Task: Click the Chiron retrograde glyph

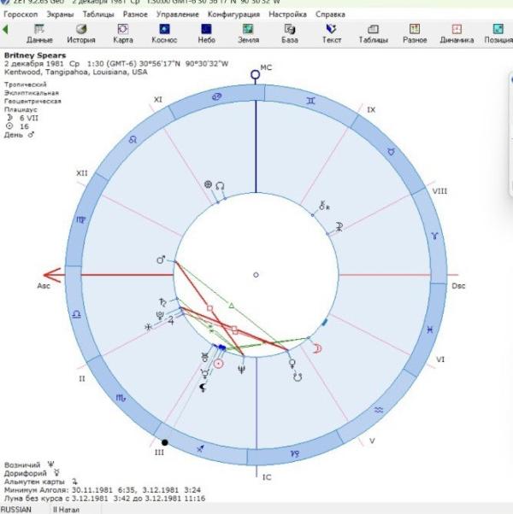Action: pyautogui.click(x=324, y=206)
